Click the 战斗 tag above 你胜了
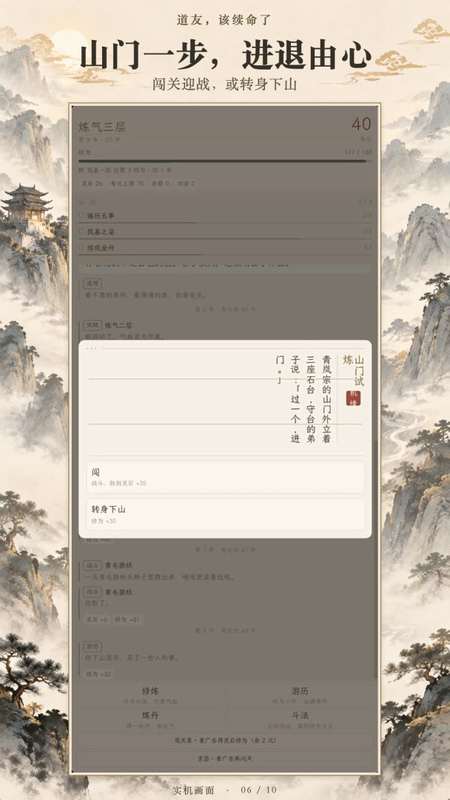The image size is (450, 800). tap(93, 593)
